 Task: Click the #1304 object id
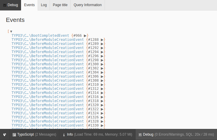click(93, 72)
